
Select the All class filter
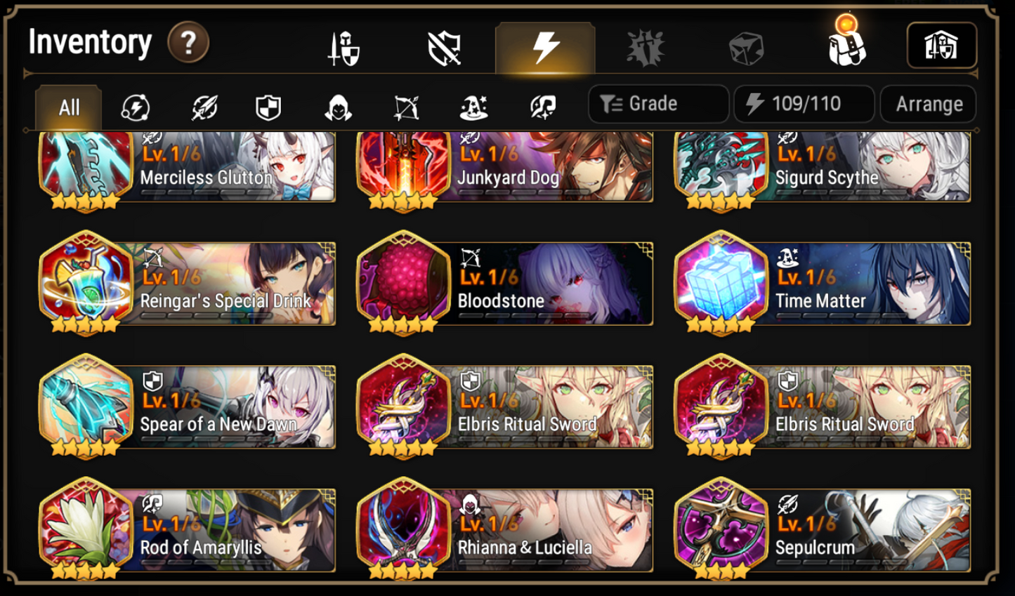[69, 107]
